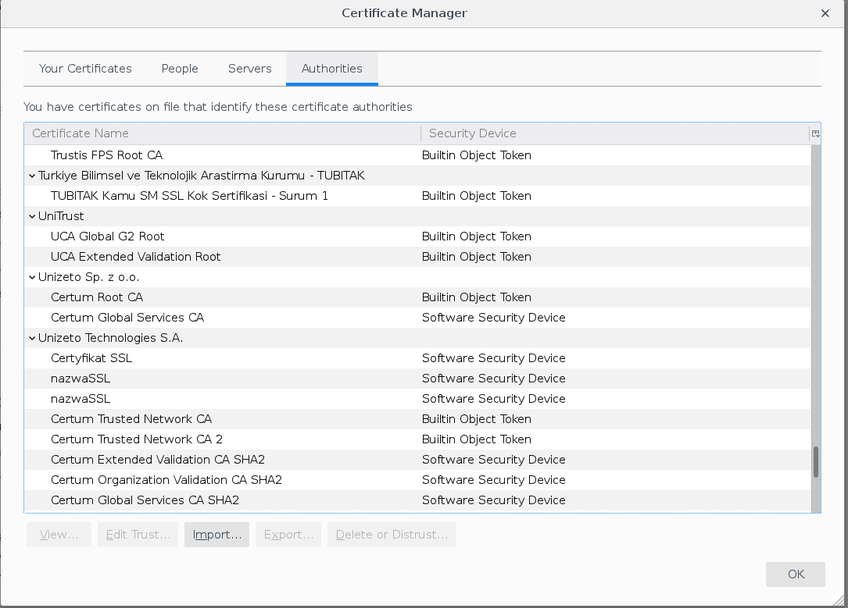The width and height of the screenshot is (848, 608).
Task: Close the Certificate Manager dialog
Action: click(825, 13)
